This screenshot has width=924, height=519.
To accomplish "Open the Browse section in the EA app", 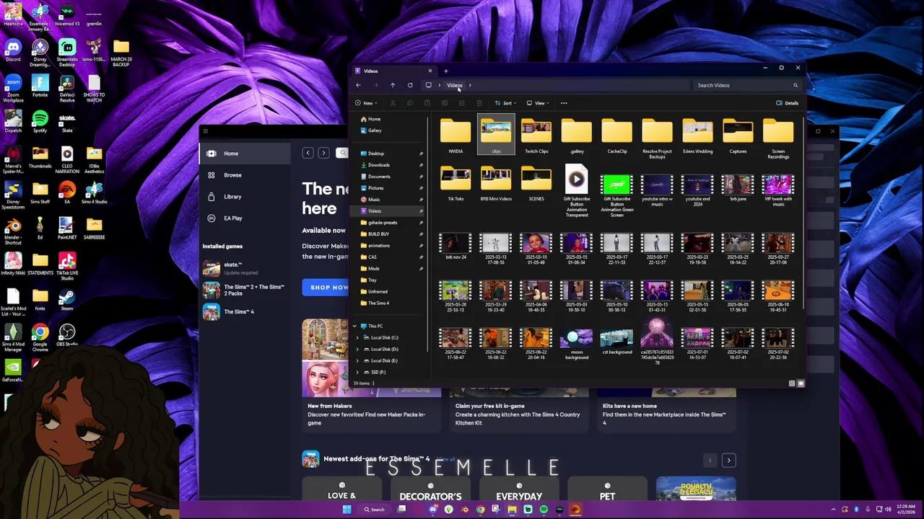I will click(232, 174).
